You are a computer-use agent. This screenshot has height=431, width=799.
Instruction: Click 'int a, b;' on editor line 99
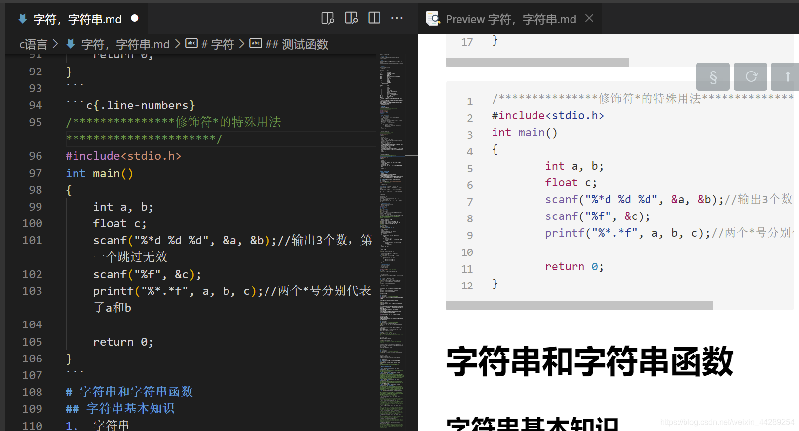point(123,207)
